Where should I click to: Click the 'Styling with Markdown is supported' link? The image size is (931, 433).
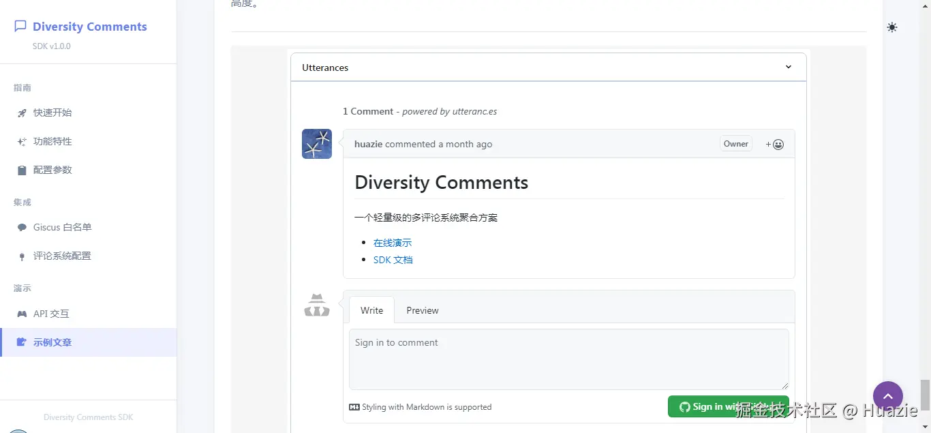point(427,407)
